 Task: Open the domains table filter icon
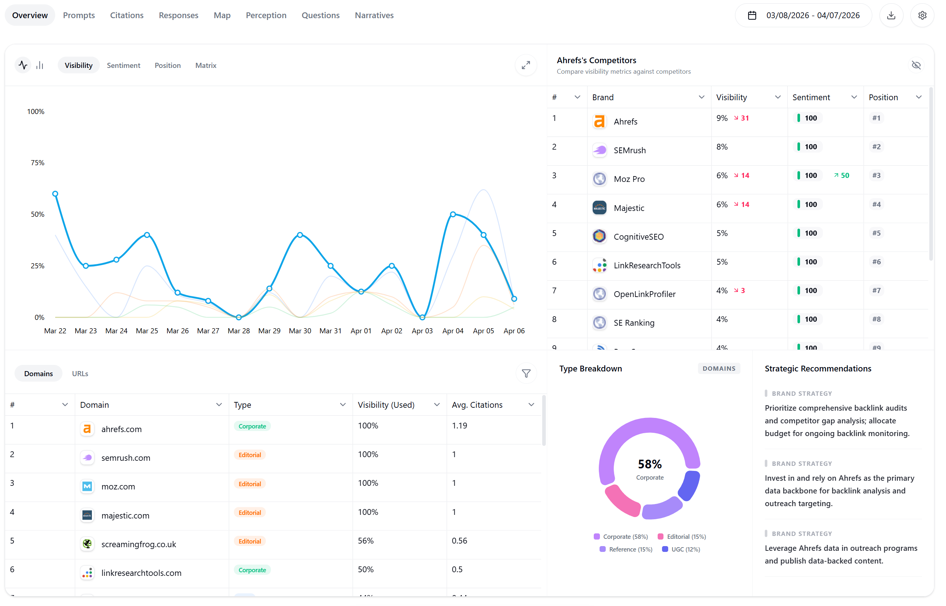[x=526, y=373]
